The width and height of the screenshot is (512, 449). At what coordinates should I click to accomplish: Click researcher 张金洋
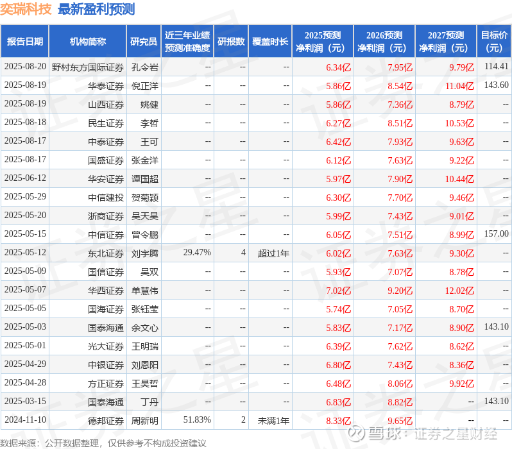pyautogui.click(x=144, y=160)
